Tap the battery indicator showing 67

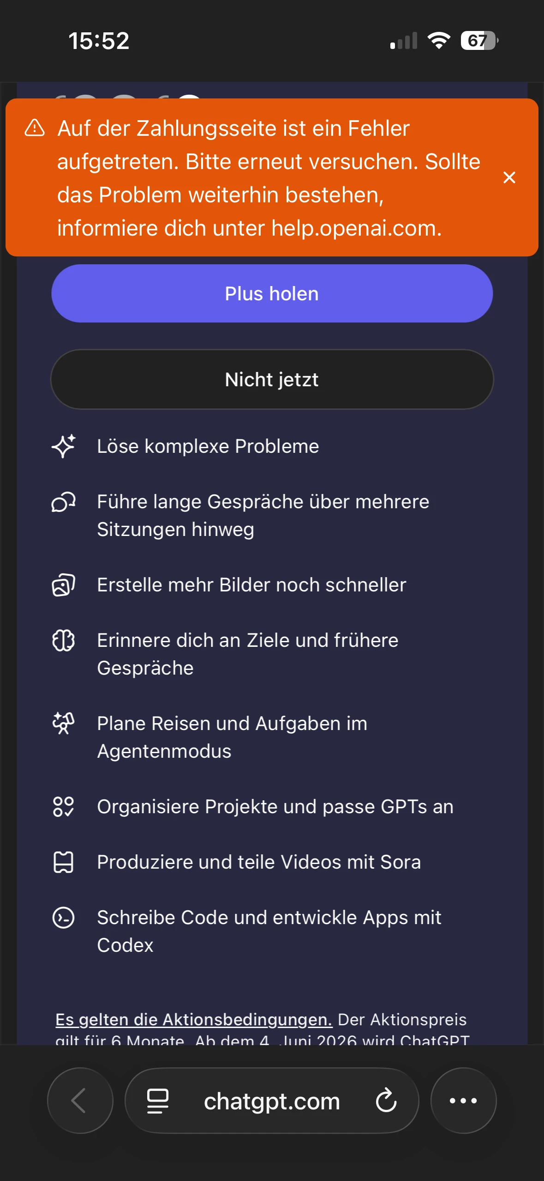479,41
